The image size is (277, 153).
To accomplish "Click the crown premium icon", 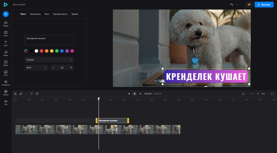I will [249, 5].
